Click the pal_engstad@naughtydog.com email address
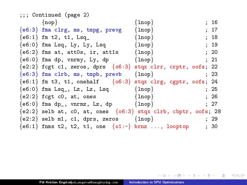Viewport: 247px width, 185px height. tap(94, 183)
